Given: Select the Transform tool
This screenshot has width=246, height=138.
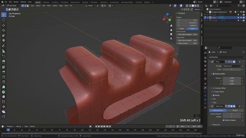Looking at the screenshot, I should [x=3, y=40].
